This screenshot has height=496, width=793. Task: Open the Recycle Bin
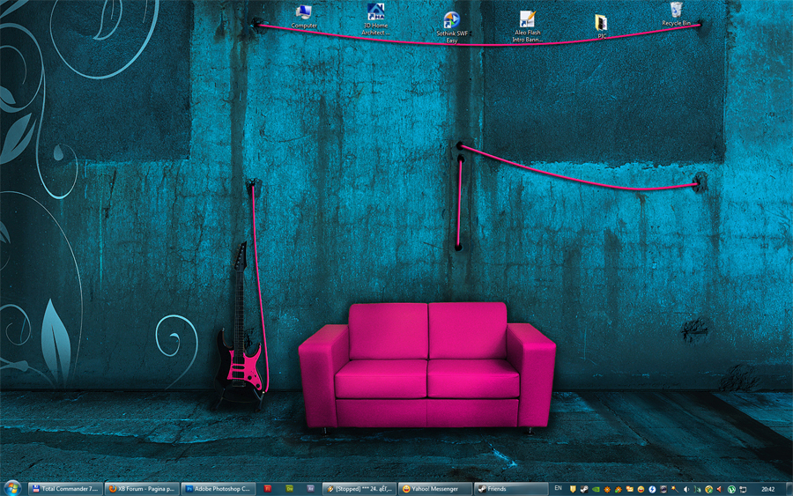click(x=676, y=14)
